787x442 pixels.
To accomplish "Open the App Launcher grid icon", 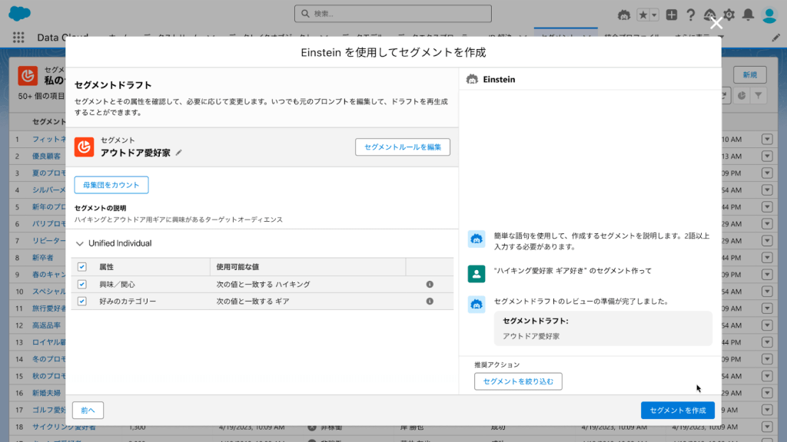I will [x=18, y=37].
